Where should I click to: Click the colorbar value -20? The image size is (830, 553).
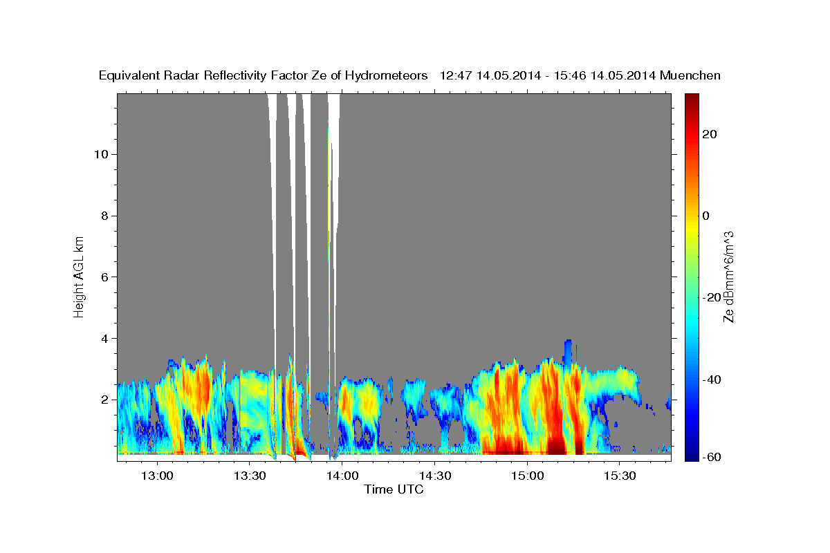(x=712, y=297)
